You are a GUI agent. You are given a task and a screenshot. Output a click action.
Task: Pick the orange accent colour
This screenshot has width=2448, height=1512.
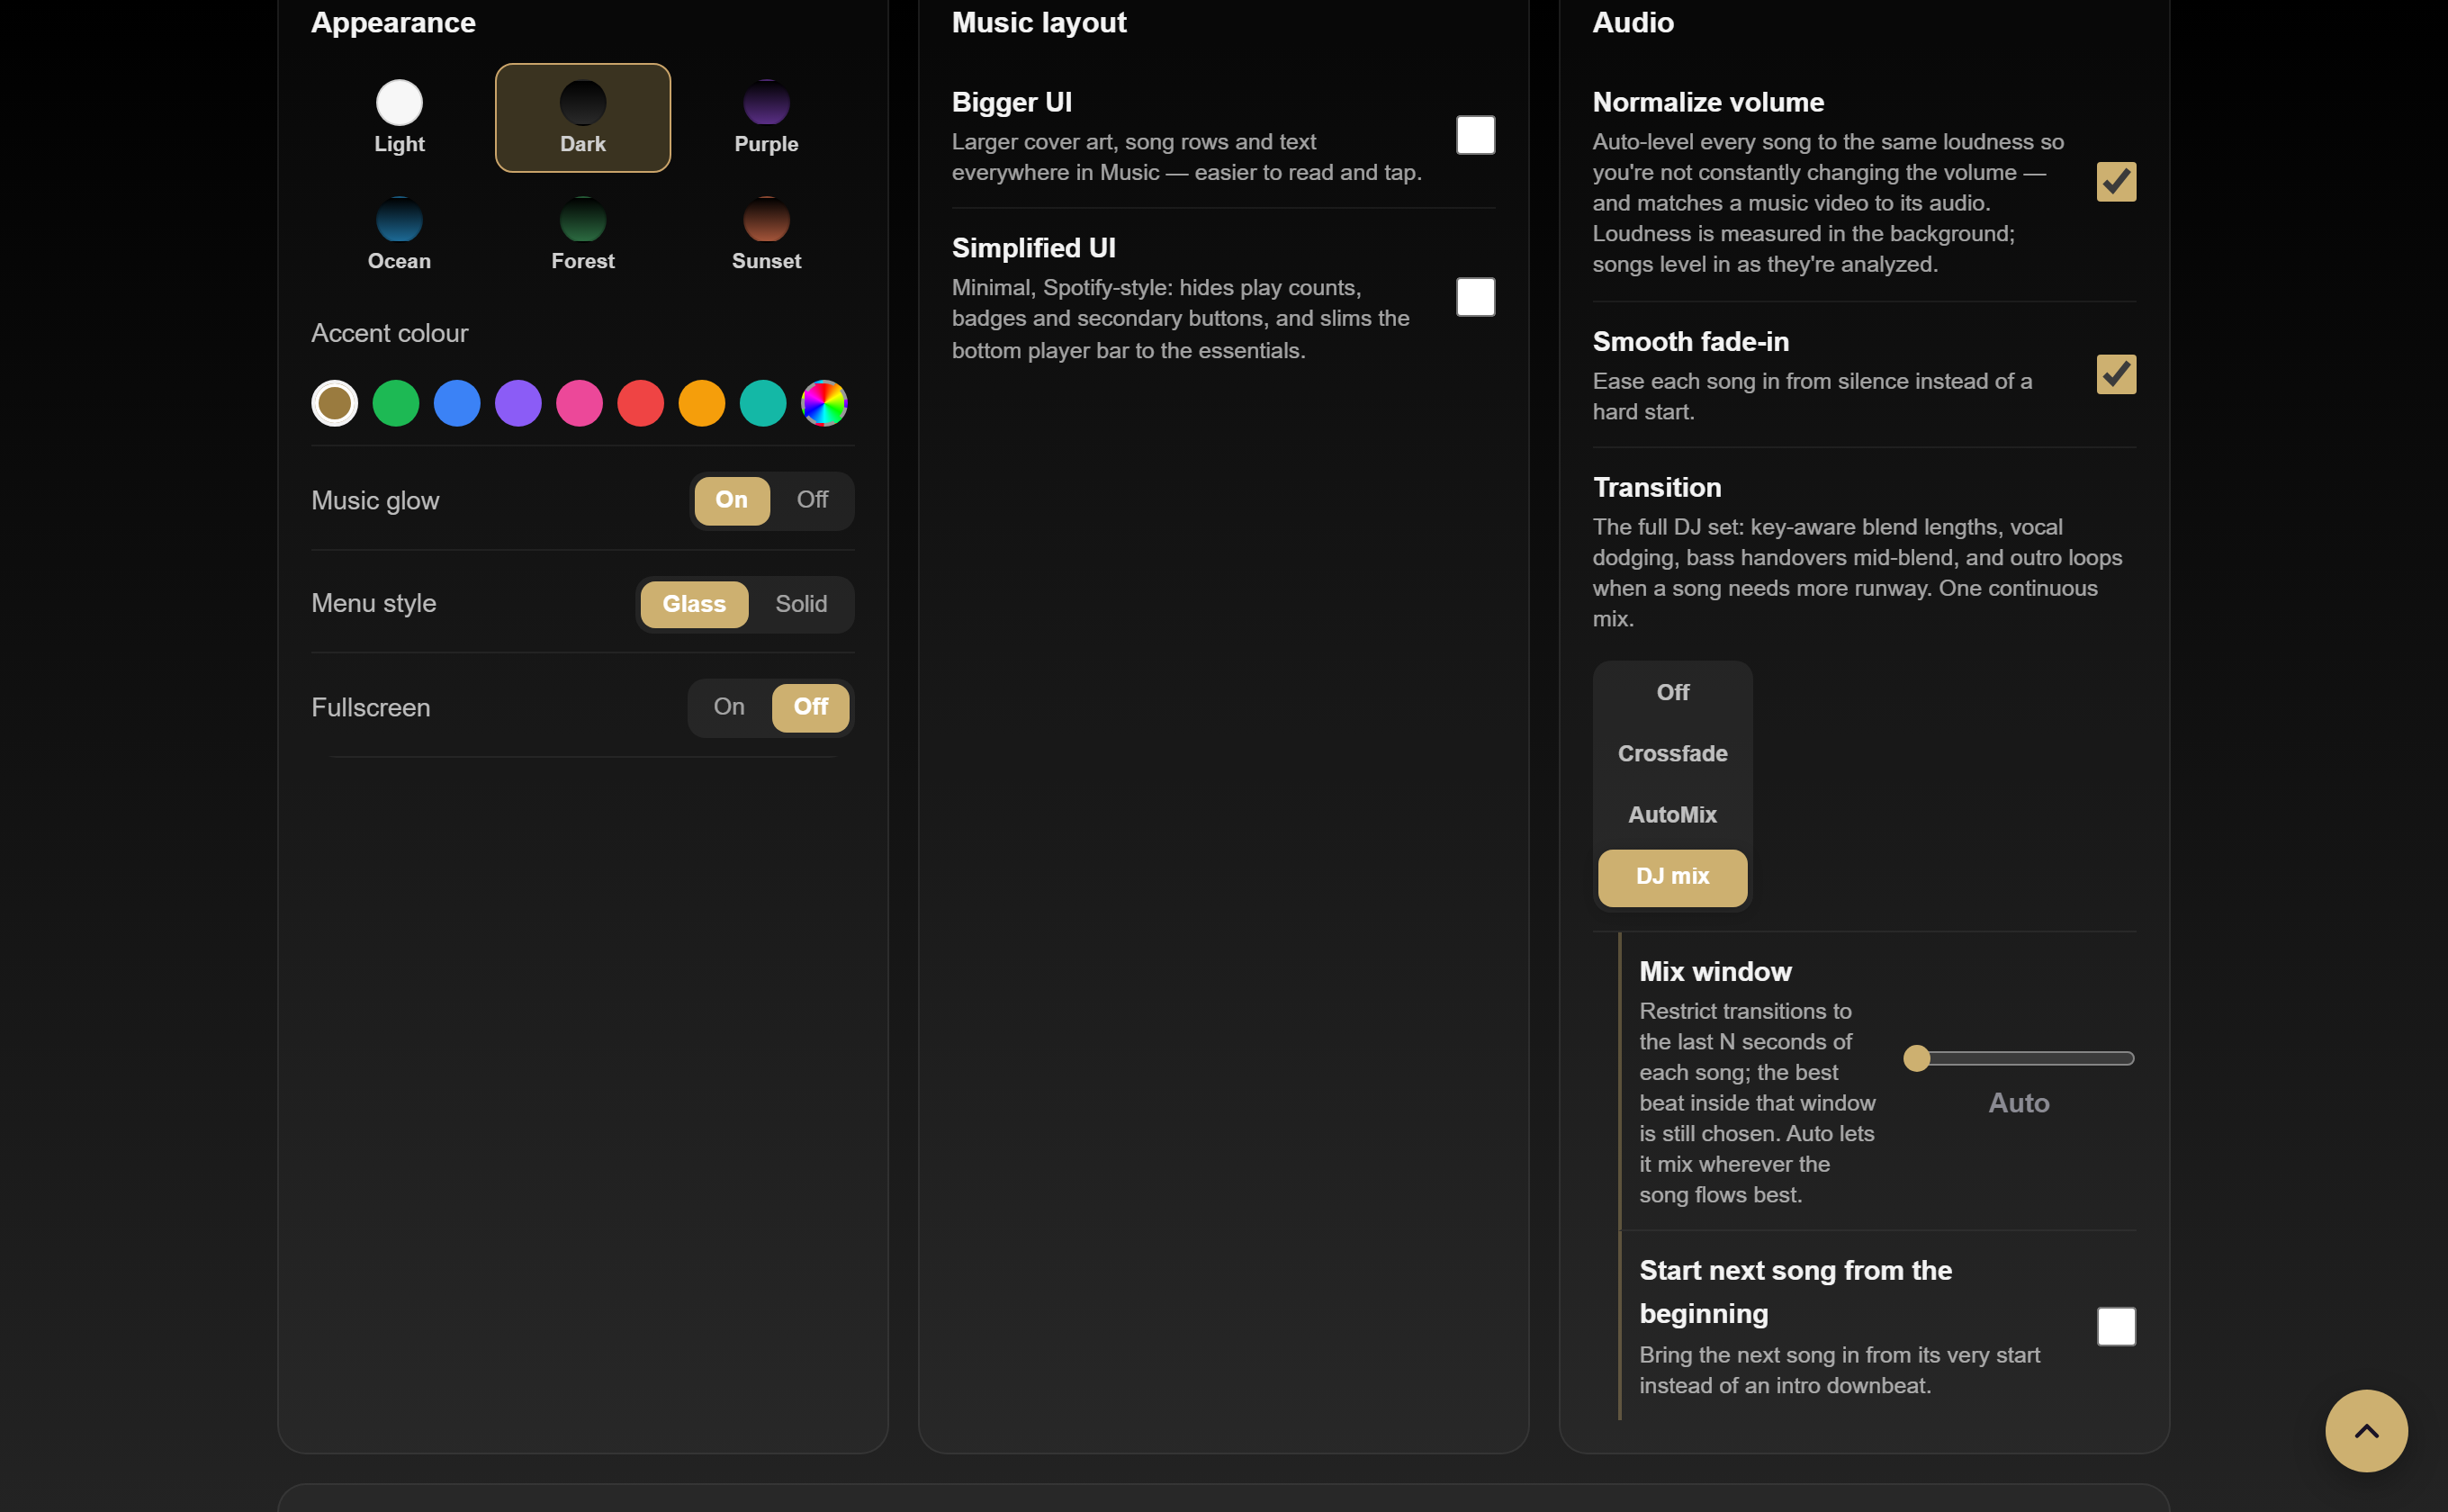pos(702,404)
